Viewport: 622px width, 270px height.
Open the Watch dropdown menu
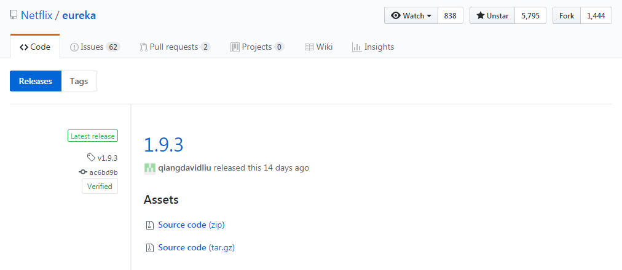(x=411, y=16)
